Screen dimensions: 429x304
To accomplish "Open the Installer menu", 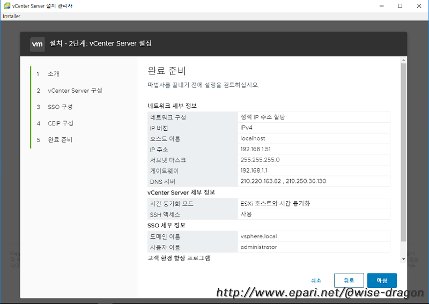I will point(11,16).
